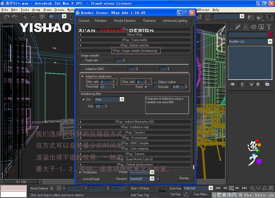Expand the VRay Irradiance map rollout
Image resolution: width=275 pixels, height=198 pixels.
[x=135, y=127]
